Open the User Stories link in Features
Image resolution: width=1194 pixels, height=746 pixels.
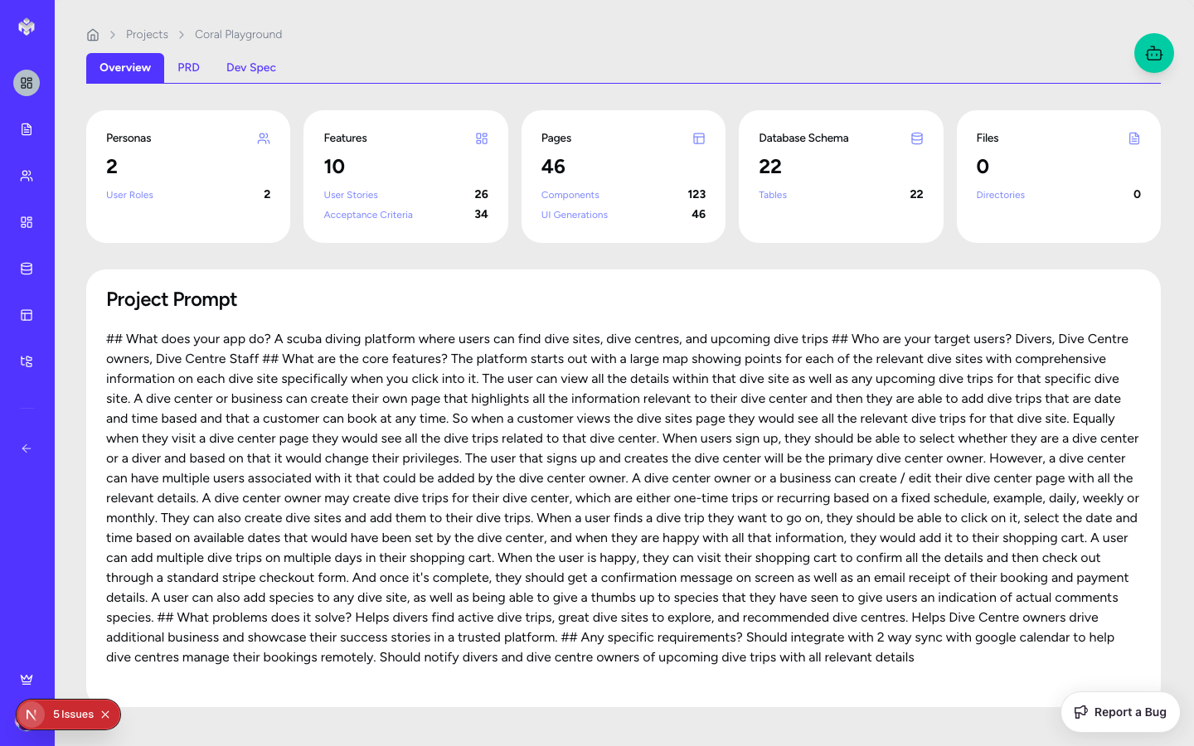351,195
